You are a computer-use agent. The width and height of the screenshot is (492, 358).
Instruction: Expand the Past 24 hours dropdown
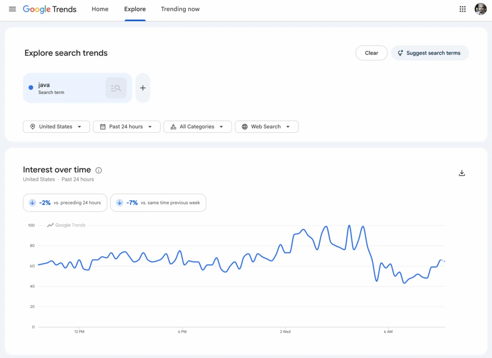click(x=127, y=127)
